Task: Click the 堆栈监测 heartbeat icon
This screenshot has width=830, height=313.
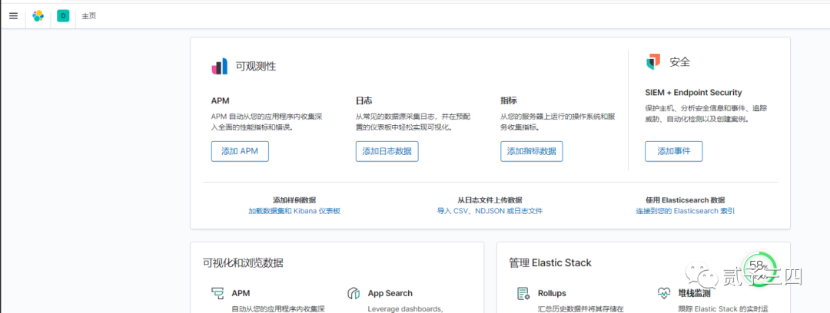Action: click(664, 293)
